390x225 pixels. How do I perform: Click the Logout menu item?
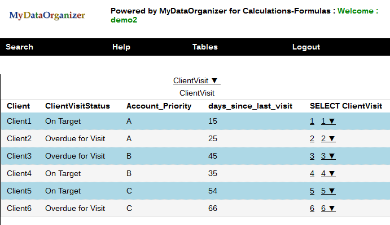[x=306, y=47]
